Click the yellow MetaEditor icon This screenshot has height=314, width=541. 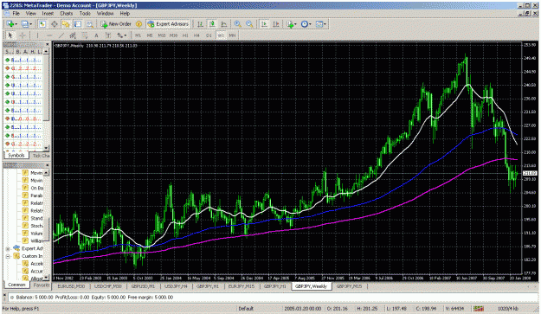point(138,23)
